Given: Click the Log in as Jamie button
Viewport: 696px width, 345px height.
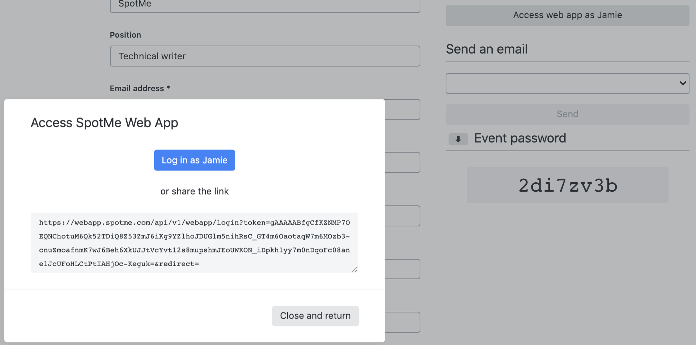Looking at the screenshot, I should coord(195,160).
